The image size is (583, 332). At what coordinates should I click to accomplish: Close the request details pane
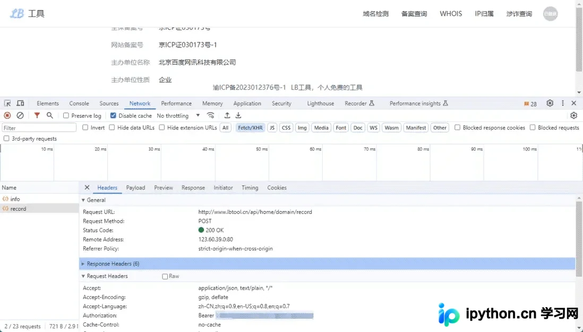87,188
